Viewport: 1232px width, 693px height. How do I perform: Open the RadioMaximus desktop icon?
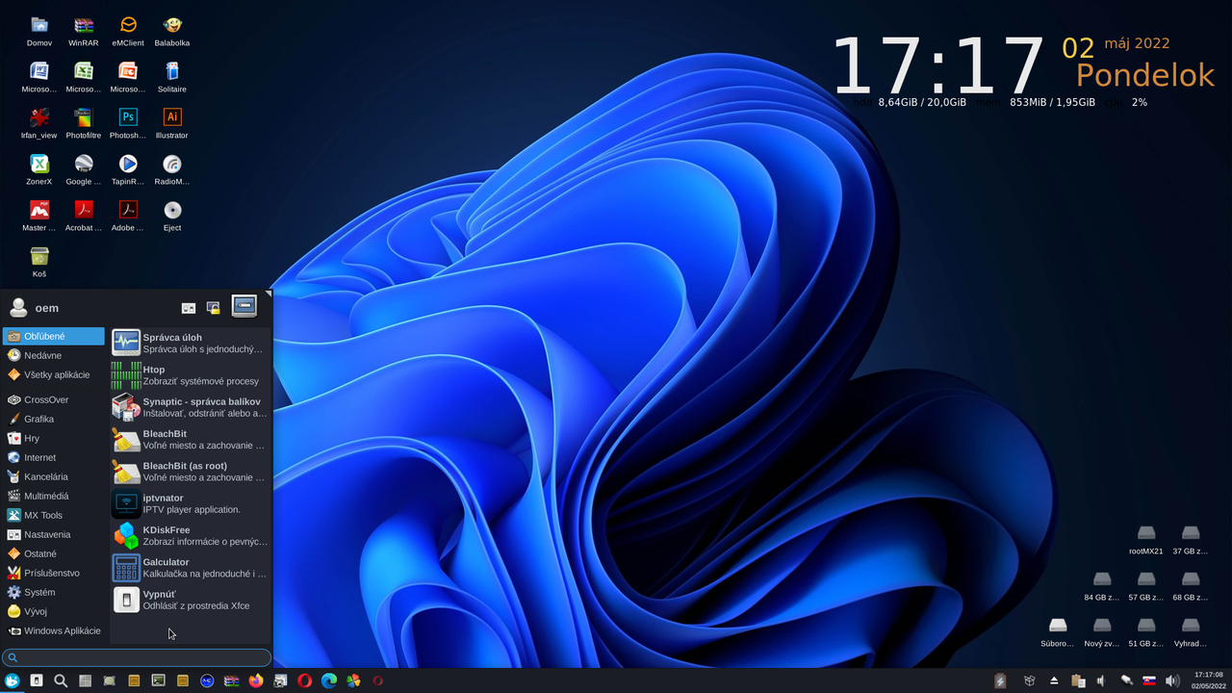click(x=172, y=169)
